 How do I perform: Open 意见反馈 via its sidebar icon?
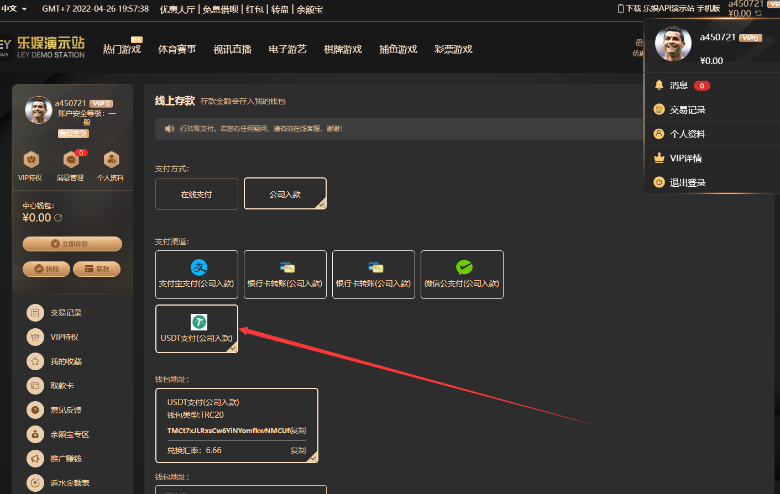click(x=35, y=409)
